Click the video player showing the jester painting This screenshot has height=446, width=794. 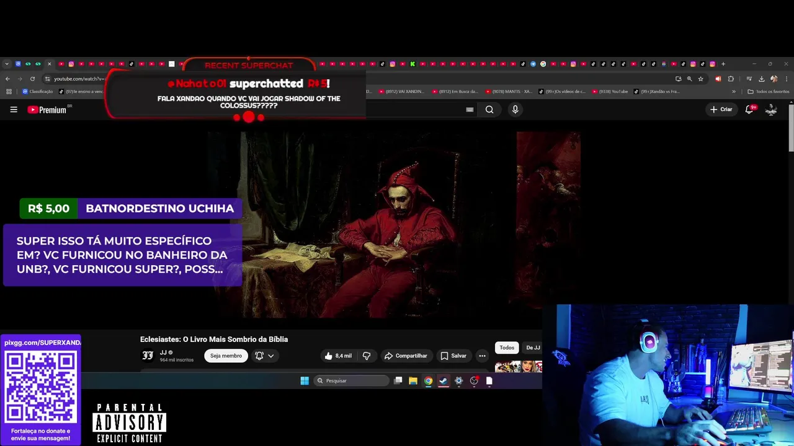point(394,224)
